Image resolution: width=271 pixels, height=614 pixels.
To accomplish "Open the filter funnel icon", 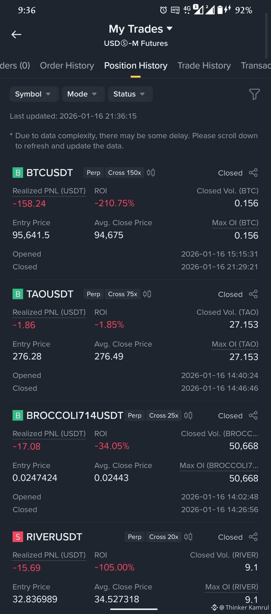I will pos(254,94).
